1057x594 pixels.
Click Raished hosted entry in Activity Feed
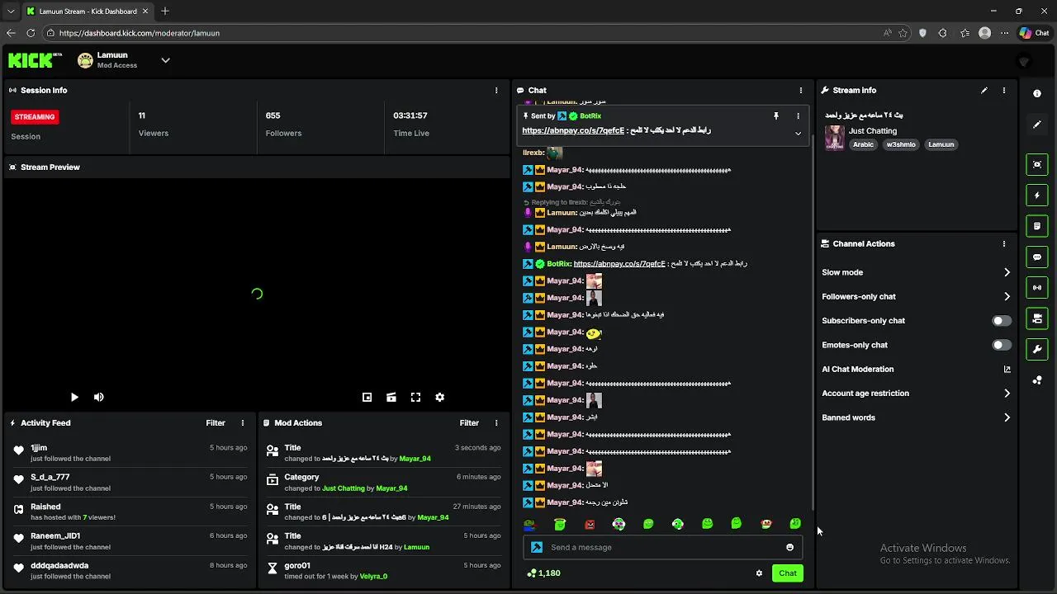(130, 511)
